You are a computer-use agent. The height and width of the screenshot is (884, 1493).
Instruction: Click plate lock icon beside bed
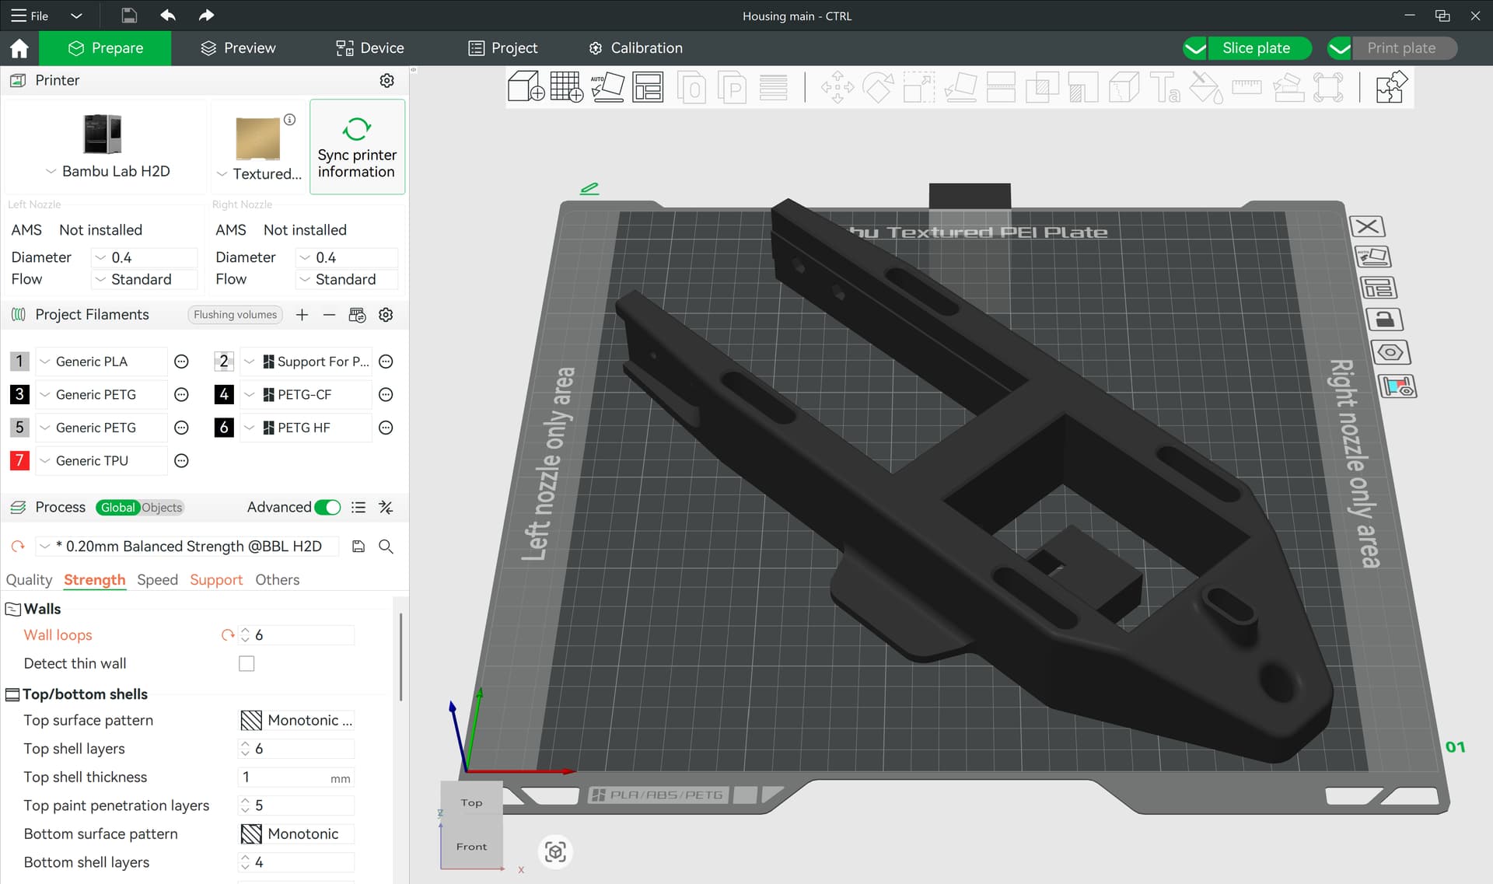pos(1385,320)
